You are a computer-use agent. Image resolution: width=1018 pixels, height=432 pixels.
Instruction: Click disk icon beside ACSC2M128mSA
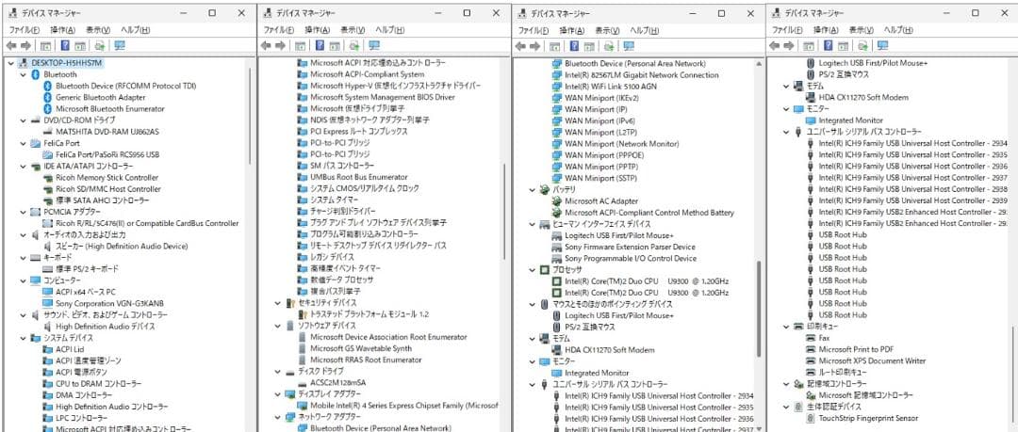point(303,383)
